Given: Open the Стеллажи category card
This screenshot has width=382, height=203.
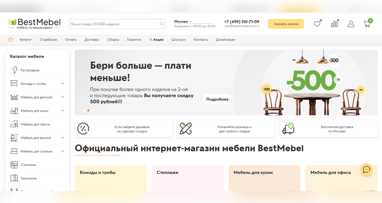Looking at the screenshot, I should click(188, 178).
